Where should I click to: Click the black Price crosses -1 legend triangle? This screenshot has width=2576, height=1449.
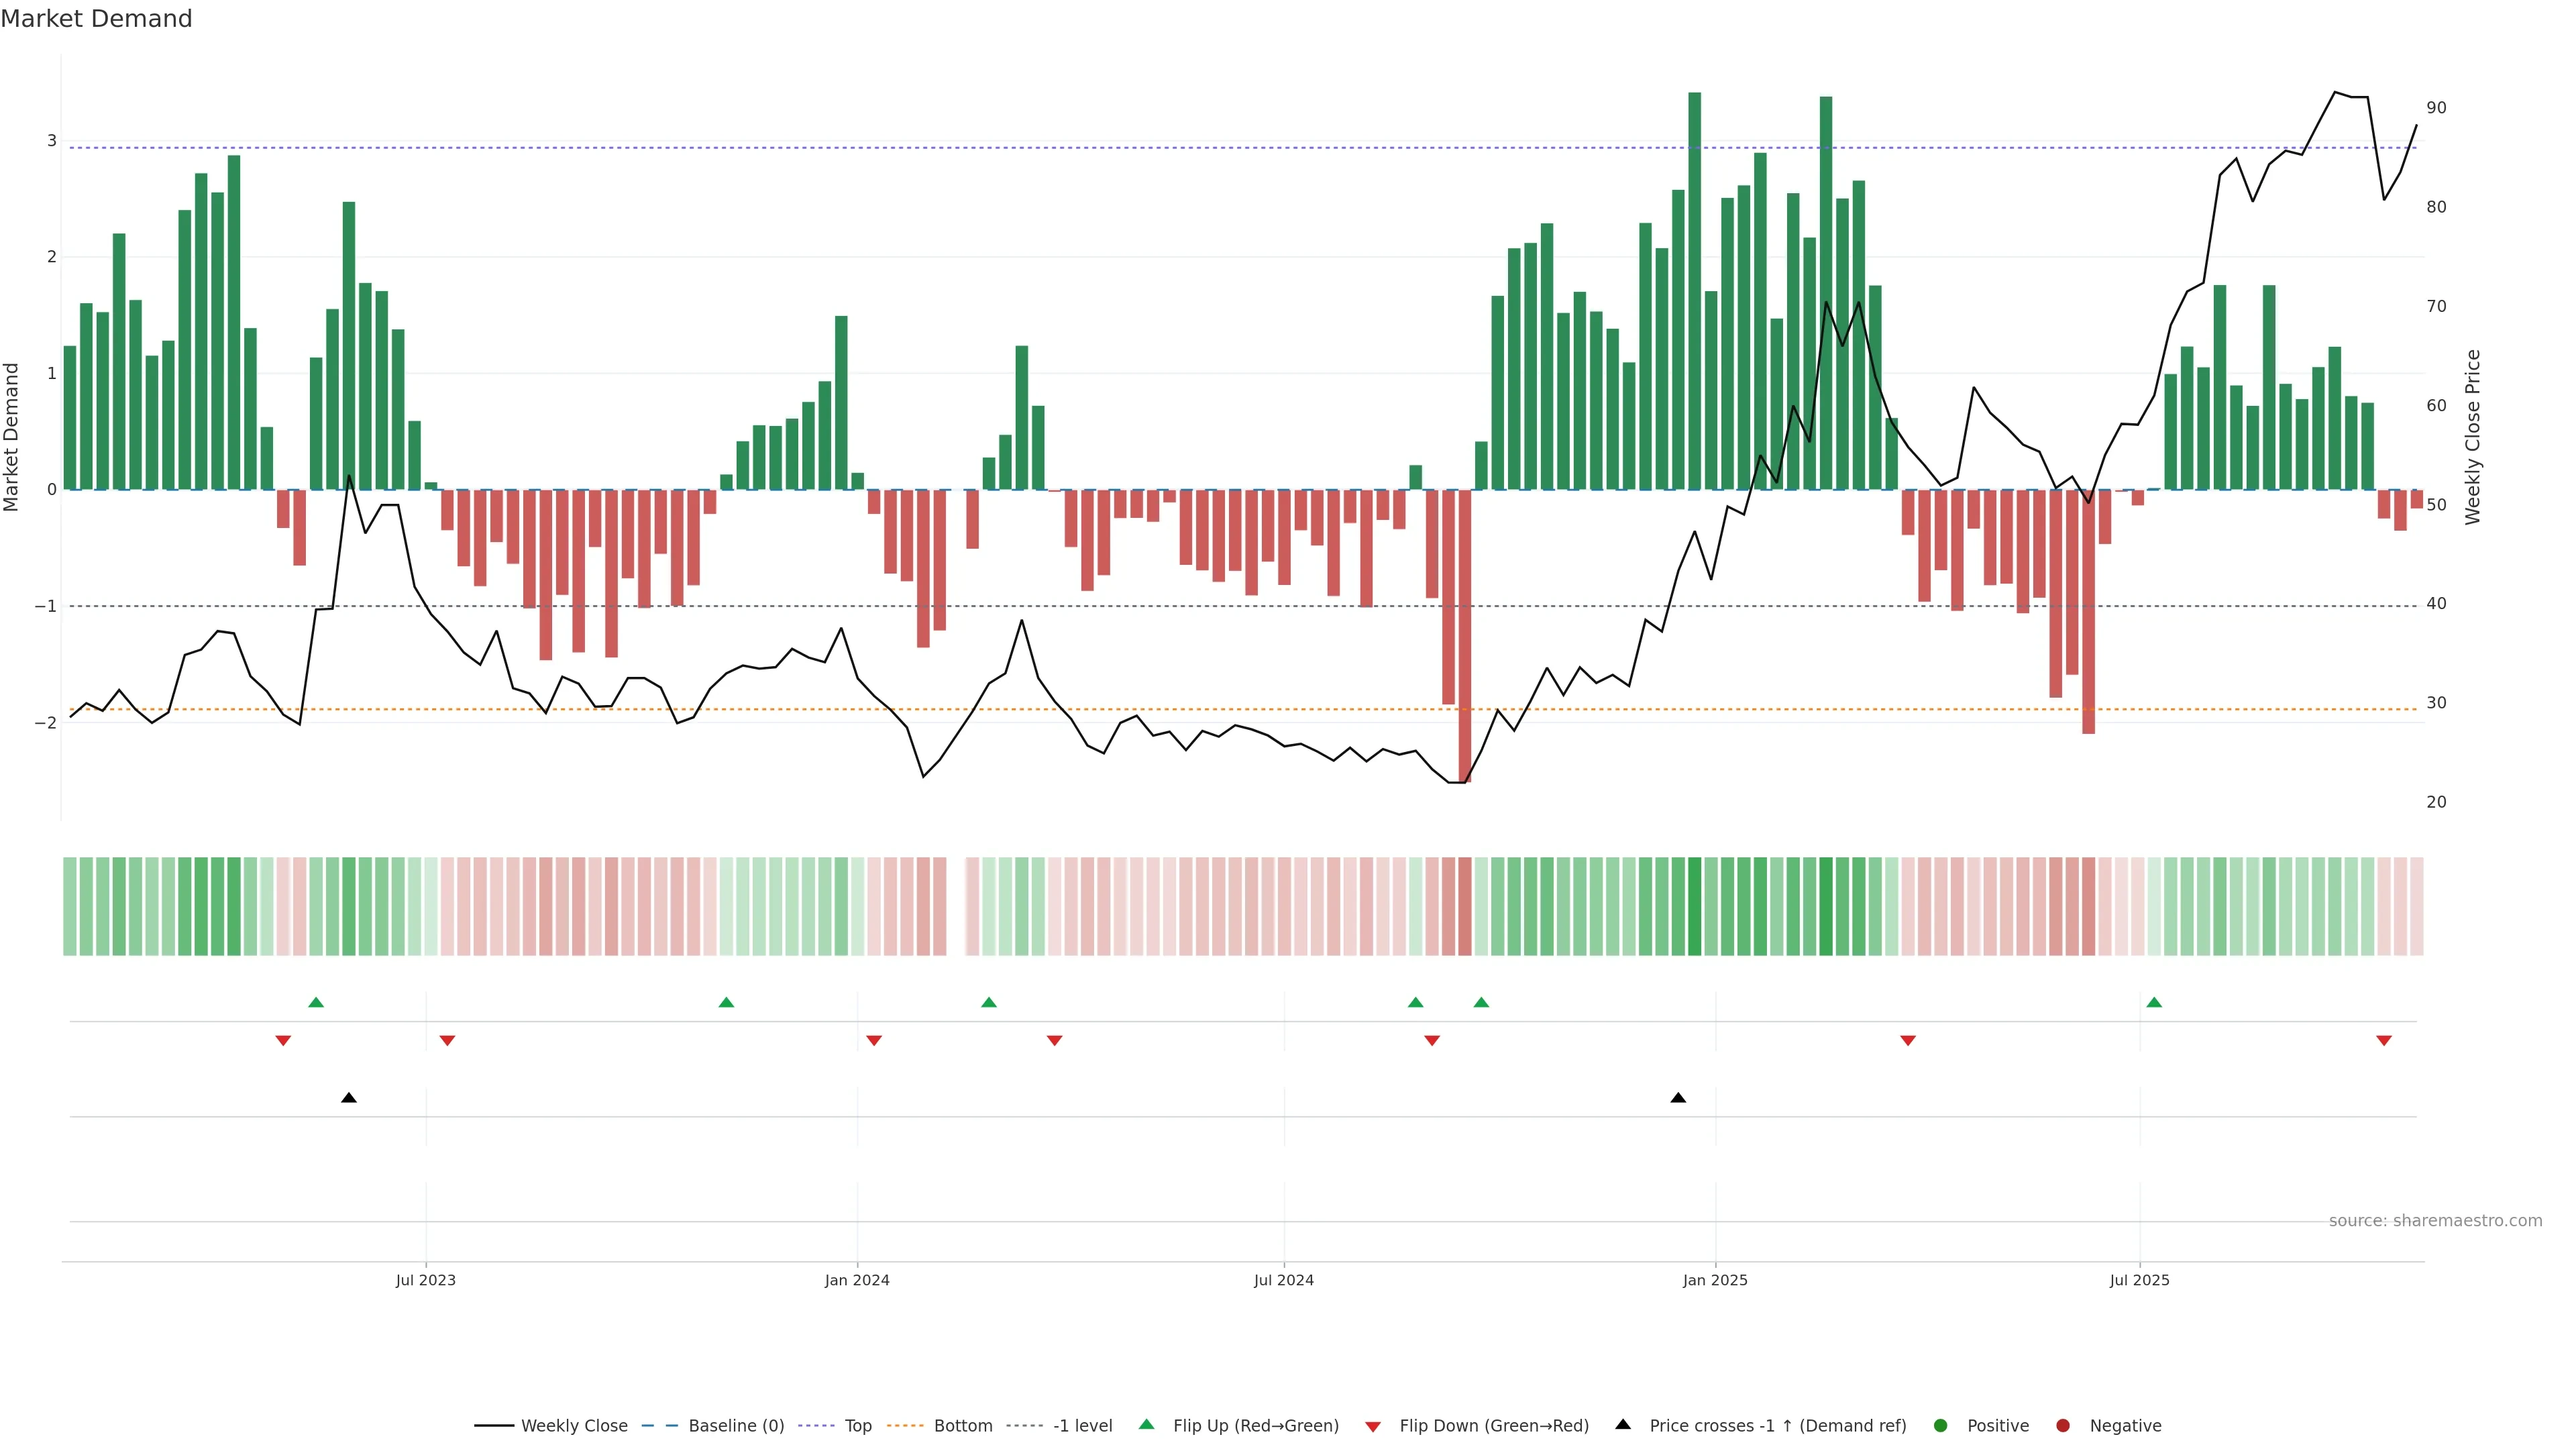(x=1622, y=1424)
